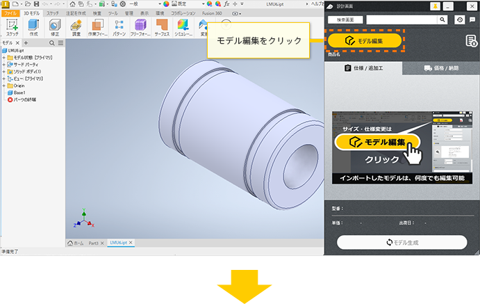Select the 検査 ribbon tab
The height and width of the screenshot is (304, 480).
(x=97, y=13)
